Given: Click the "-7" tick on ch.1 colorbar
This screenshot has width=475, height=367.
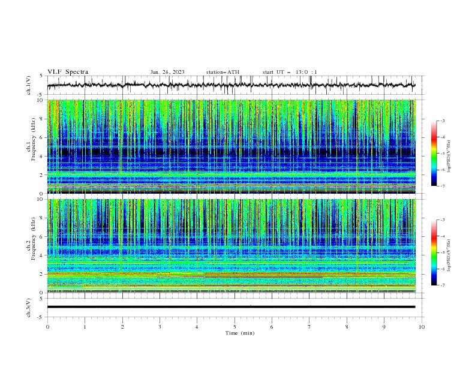Looking at the screenshot, I should click(x=443, y=186).
